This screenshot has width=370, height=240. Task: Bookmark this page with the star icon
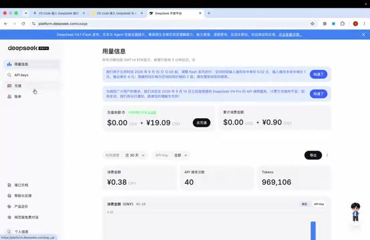(313, 23)
